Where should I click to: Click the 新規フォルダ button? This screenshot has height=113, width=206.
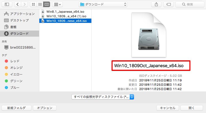[x=16, y=108]
